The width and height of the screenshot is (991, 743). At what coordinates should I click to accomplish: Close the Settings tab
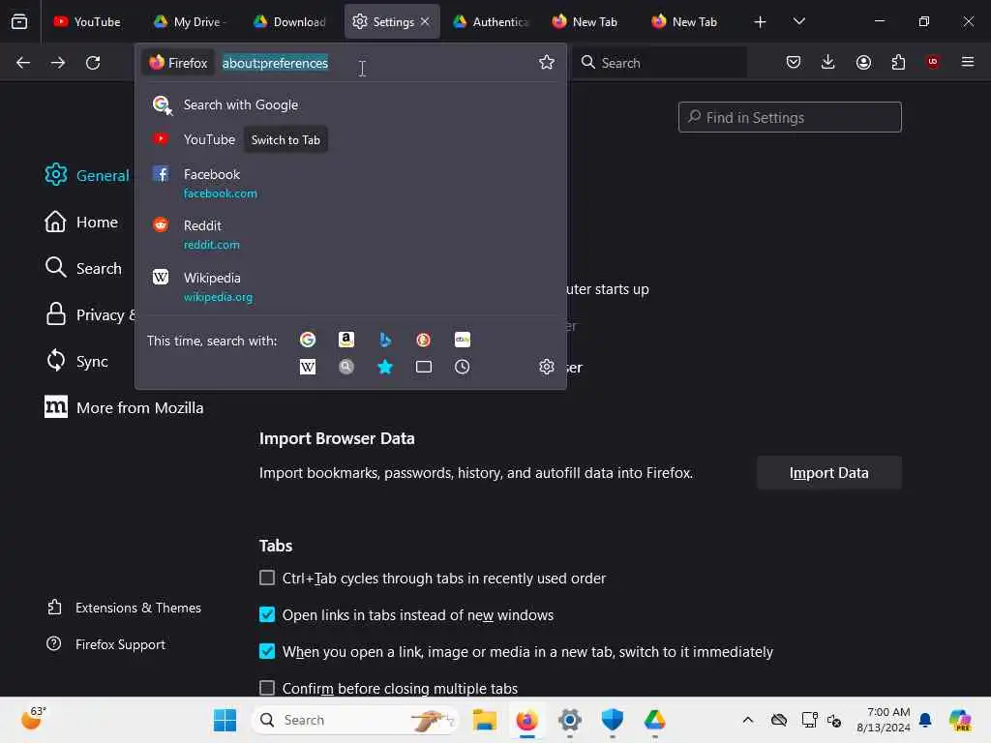click(426, 21)
